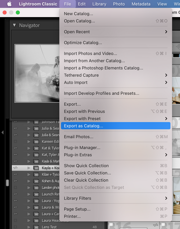Click Export as Catalog…
Screen dimensions: 180x229
coord(116,126)
